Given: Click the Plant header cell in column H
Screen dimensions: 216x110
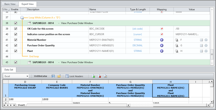Looking at the screenshot, I should pos(171,90).
